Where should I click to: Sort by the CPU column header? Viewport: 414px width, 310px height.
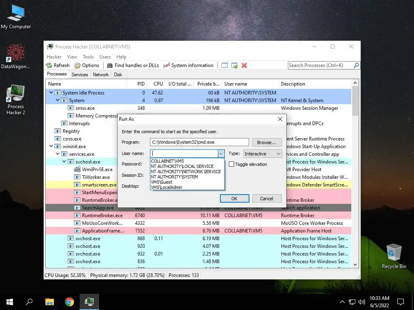pyautogui.click(x=156, y=84)
